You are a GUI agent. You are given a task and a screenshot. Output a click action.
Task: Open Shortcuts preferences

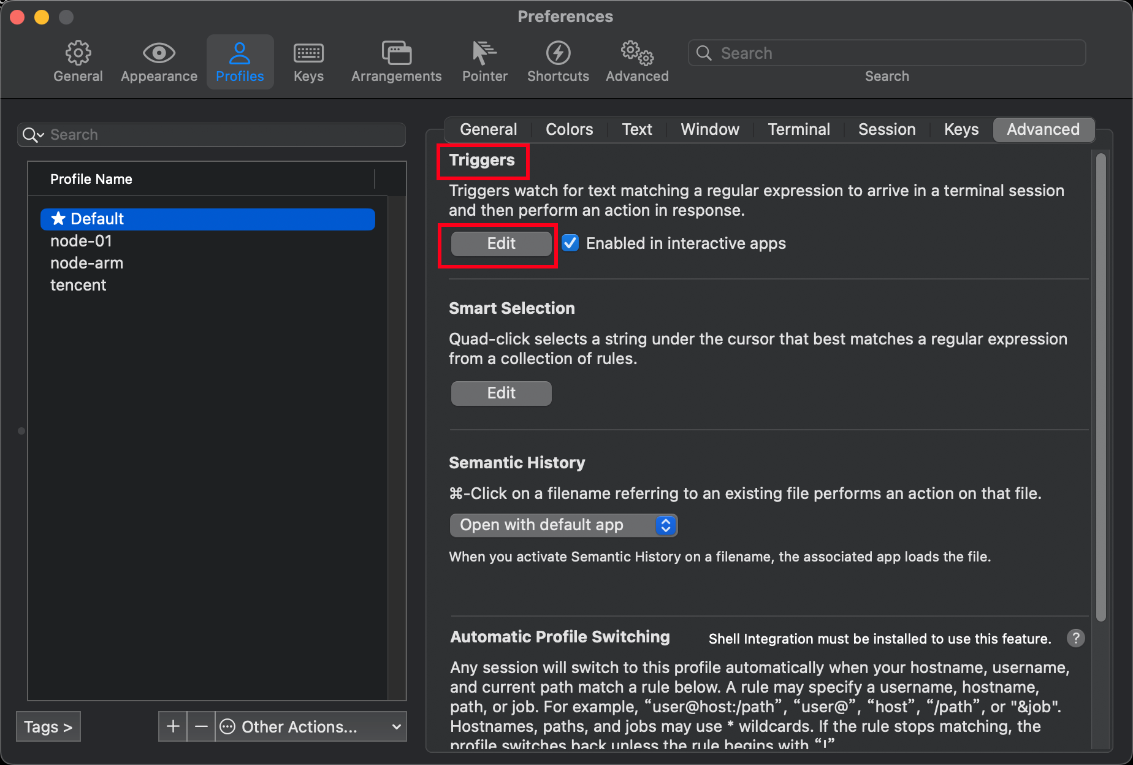pyautogui.click(x=557, y=61)
